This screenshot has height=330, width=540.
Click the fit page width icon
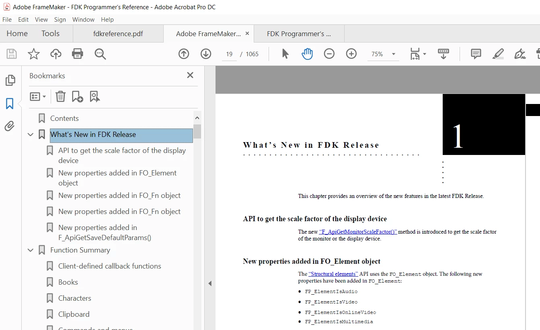coord(415,54)
